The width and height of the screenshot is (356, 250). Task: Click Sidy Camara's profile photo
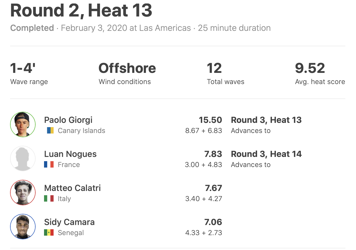23,227
